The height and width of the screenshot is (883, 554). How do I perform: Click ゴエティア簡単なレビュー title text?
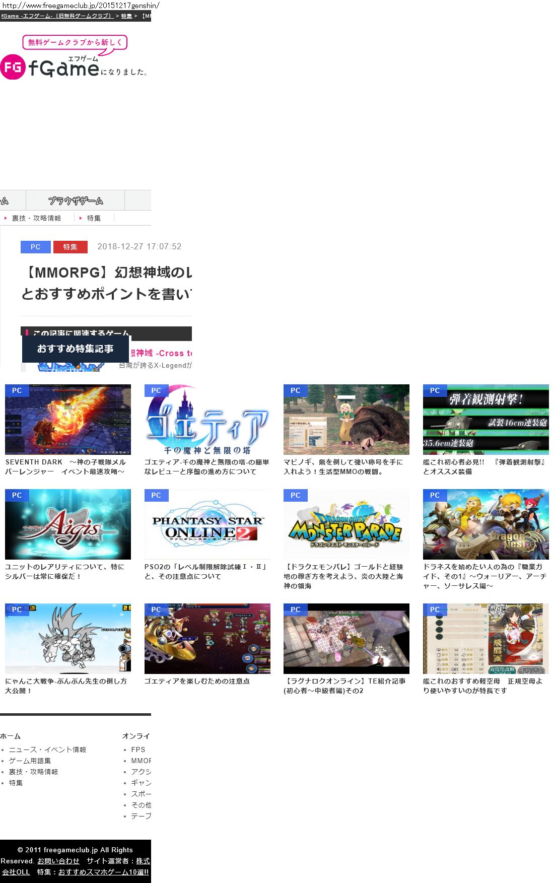206,467
